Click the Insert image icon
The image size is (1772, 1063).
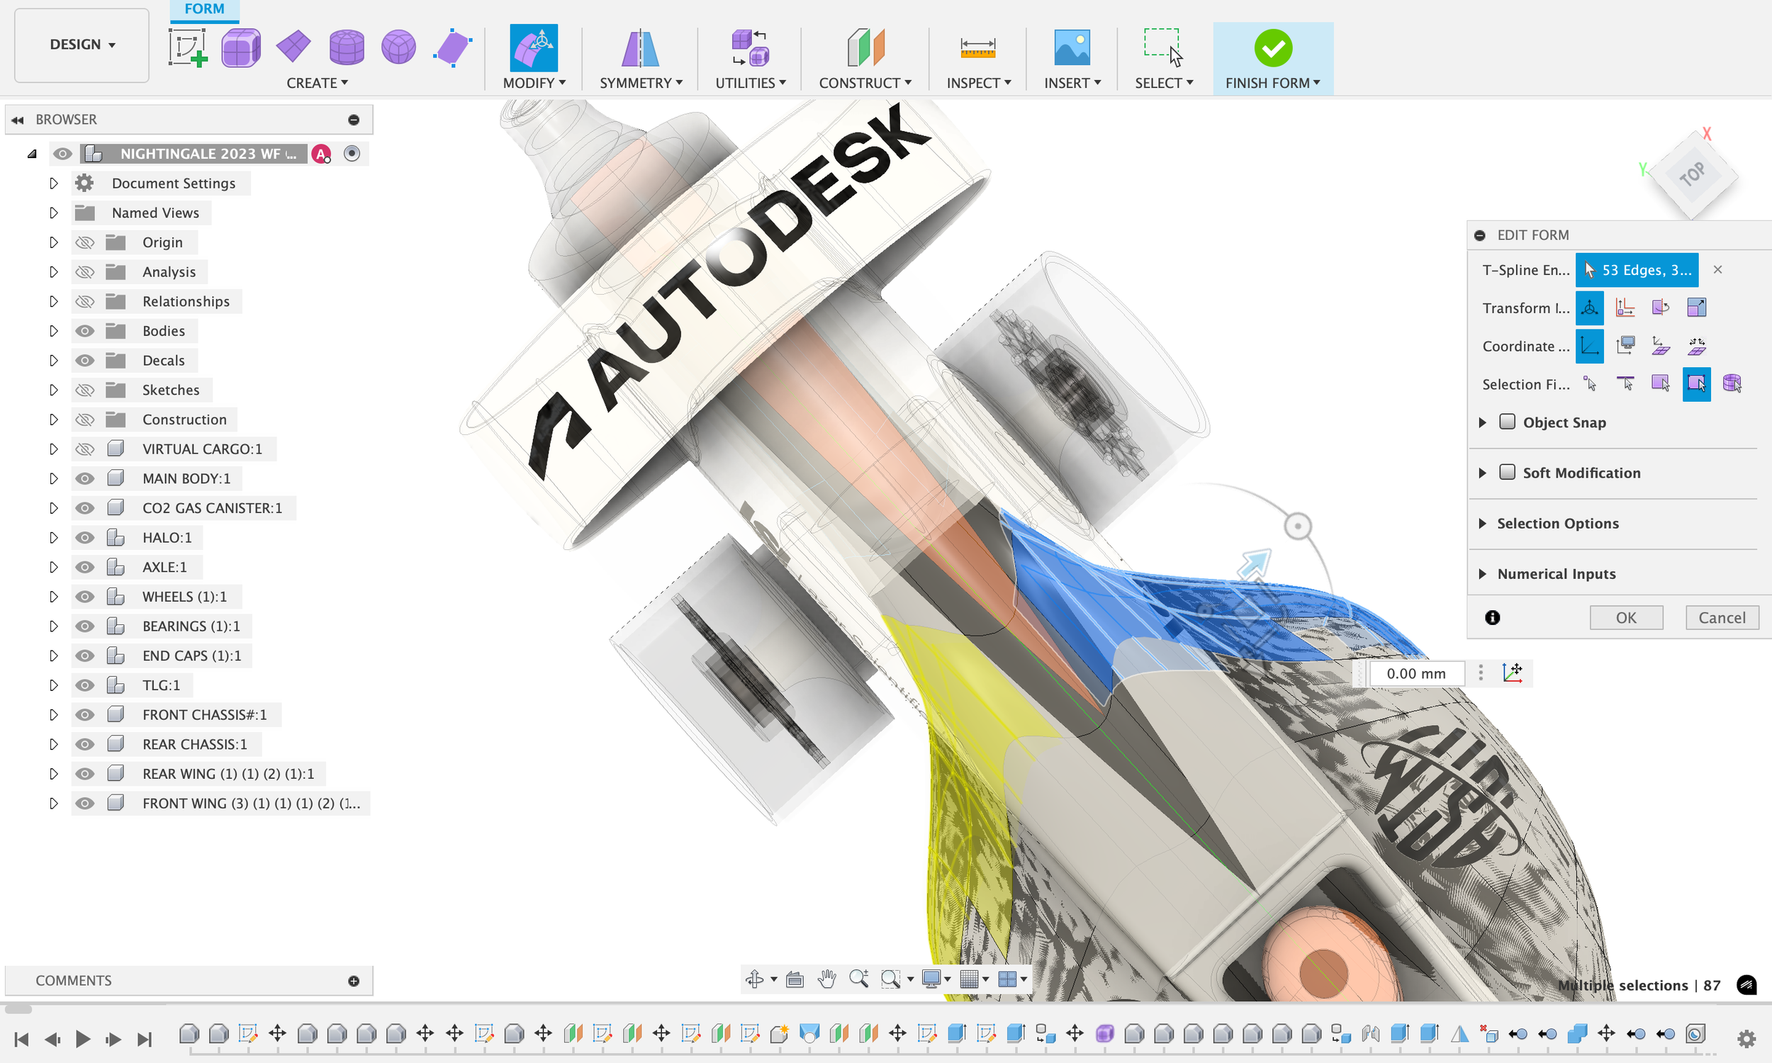pyautogui.click(x=1072, y=48)
